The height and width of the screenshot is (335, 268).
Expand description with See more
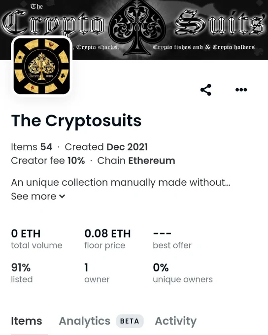click(x=38, y=197)
